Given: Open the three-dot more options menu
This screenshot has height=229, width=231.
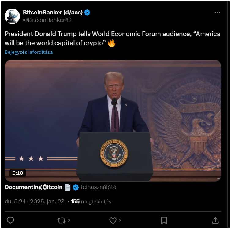Looking at the screenshot, I should pyautogui.click(x=217, y=13).
